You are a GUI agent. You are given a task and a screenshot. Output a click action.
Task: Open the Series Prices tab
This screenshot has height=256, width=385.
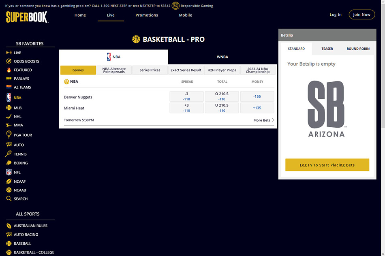click(150, 70)
